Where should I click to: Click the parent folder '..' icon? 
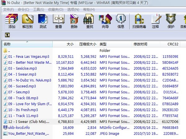pos(5,51)
